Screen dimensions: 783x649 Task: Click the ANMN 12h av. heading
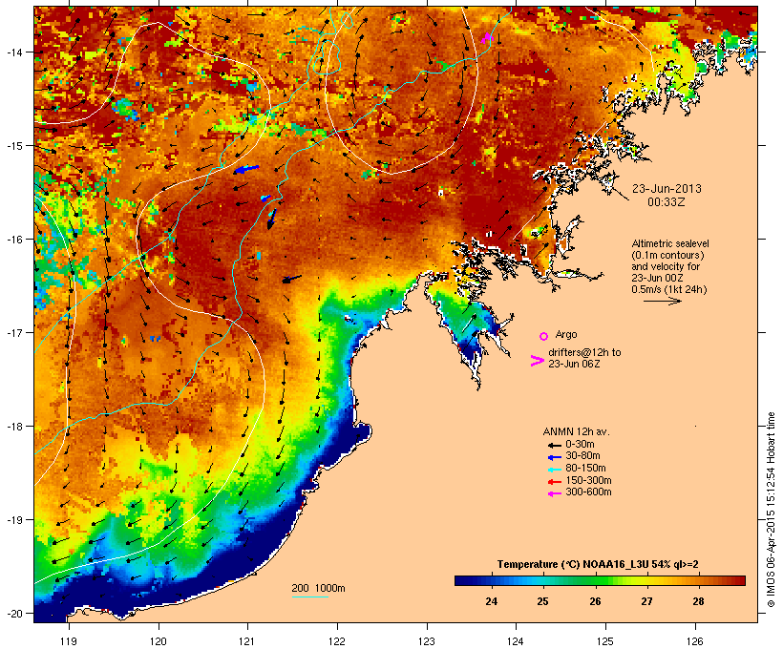[576, 431]
